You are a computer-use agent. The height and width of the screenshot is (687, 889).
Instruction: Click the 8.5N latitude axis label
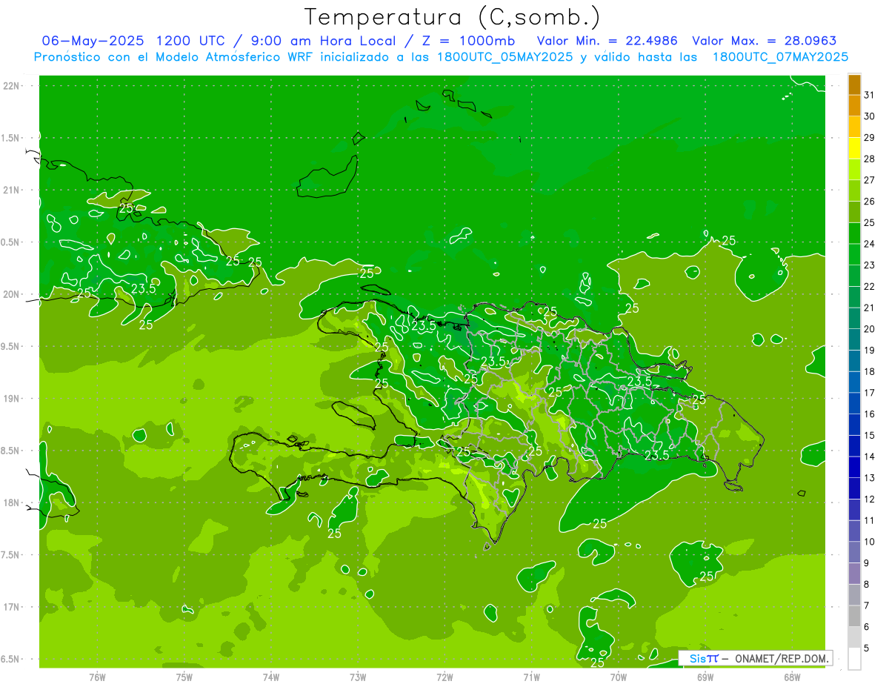click(12, 451)
